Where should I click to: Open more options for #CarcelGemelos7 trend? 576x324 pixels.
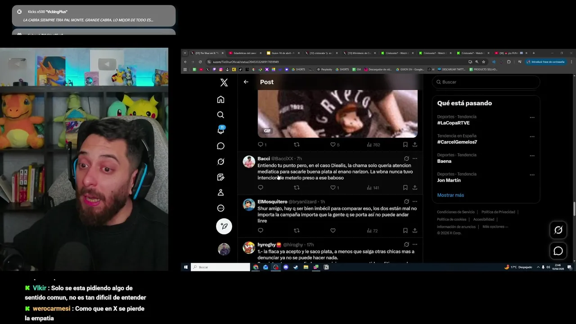(x=532, y=136)
